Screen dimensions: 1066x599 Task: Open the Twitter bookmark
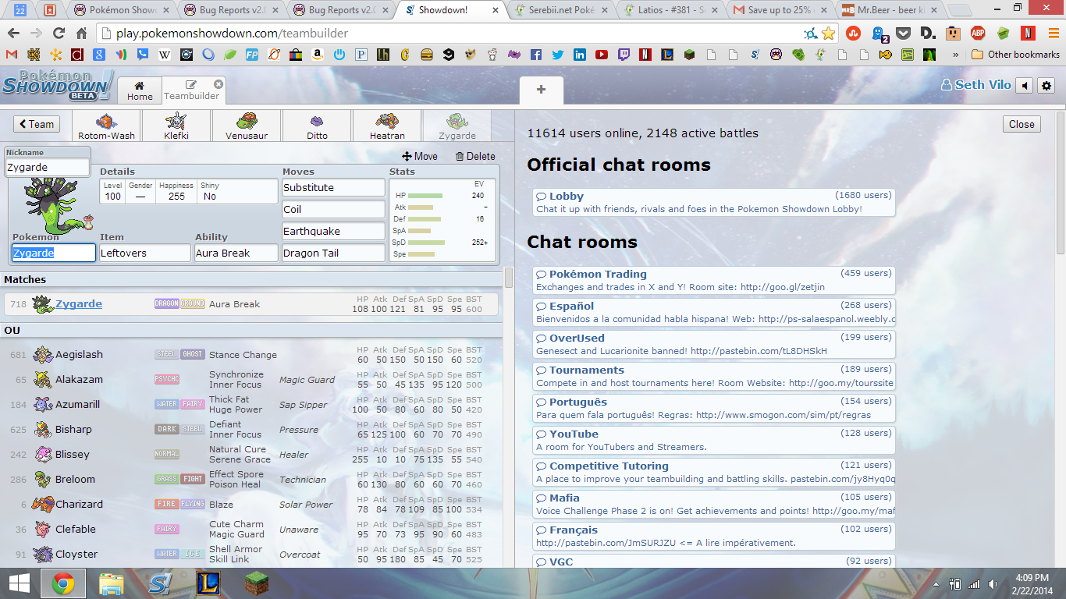click(x=557, y=55)
